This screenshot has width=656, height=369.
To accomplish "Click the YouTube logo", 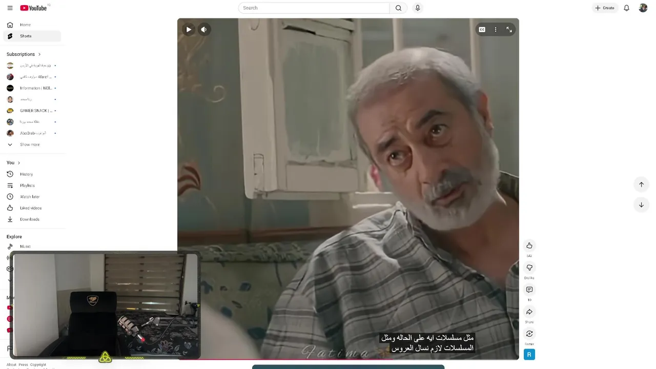I will (33, 8).
